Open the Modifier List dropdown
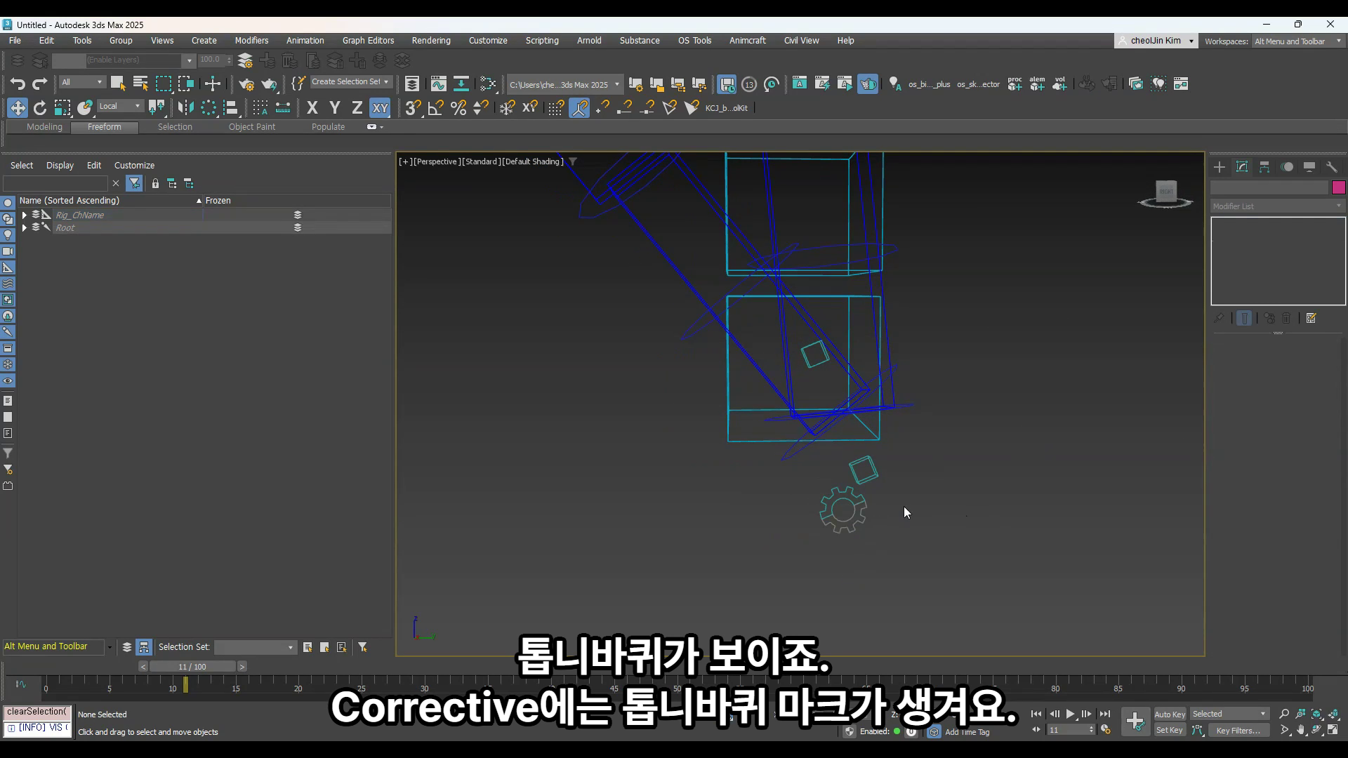Image resolution: width=1348 pixels, height=758 pixels. tap(1278, 206)
